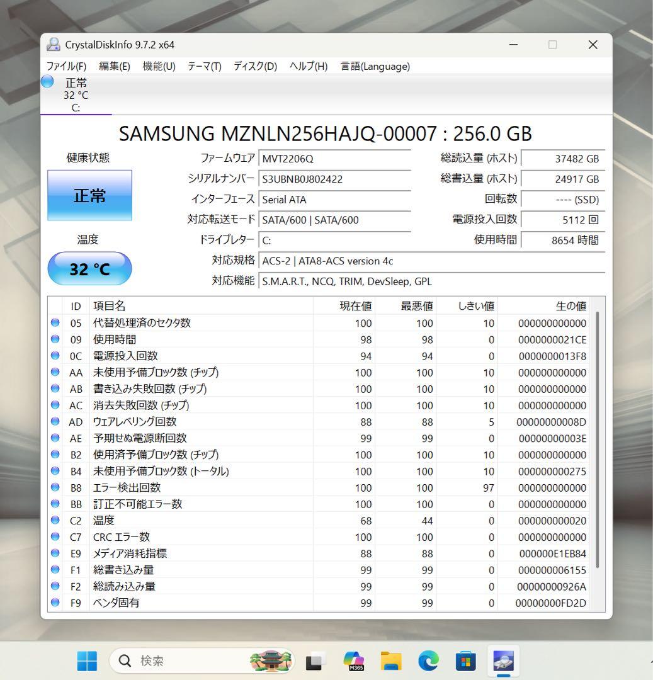
Task: Click the CrystalDiskInfo icon in the title bar
Action: [x=53, y=44]
